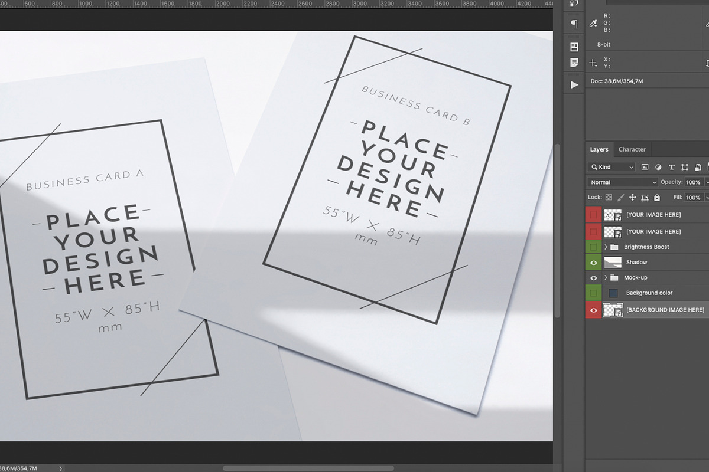Image resolution: width=709 pixels, height=472 pixels.
Task: Hide the Shadow layer
Action: [x=594, y=262]
